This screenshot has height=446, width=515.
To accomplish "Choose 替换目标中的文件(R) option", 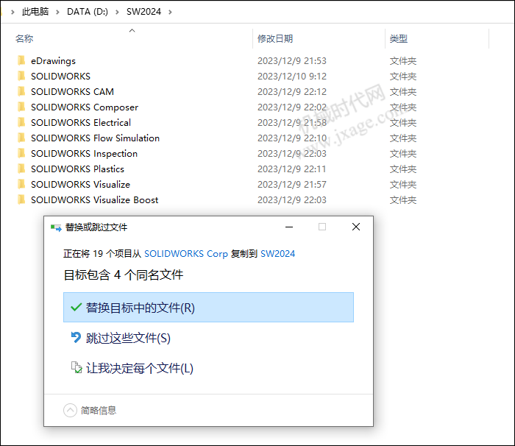I will click(x=208, y=308).
